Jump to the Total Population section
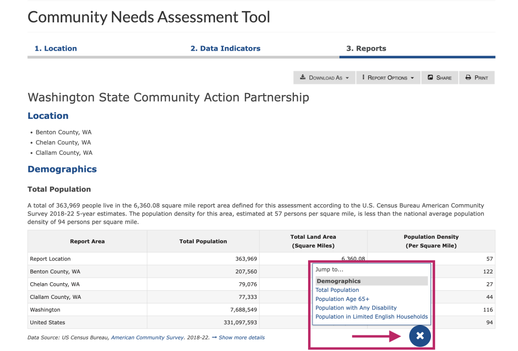518x351 pixels. pos(337,290)
